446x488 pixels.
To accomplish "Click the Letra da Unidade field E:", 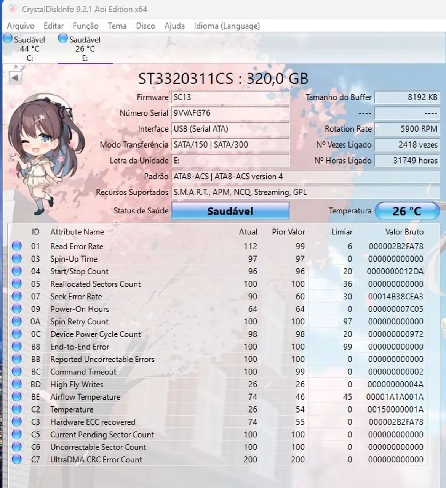I will [x=230, y=161].
